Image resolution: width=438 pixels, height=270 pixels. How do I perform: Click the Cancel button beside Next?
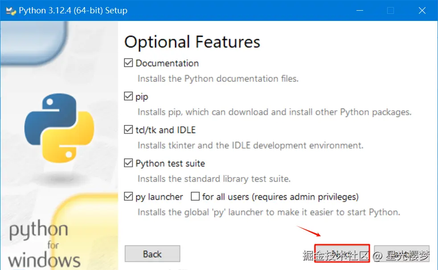pyautogui.click(x=401, y=254)
